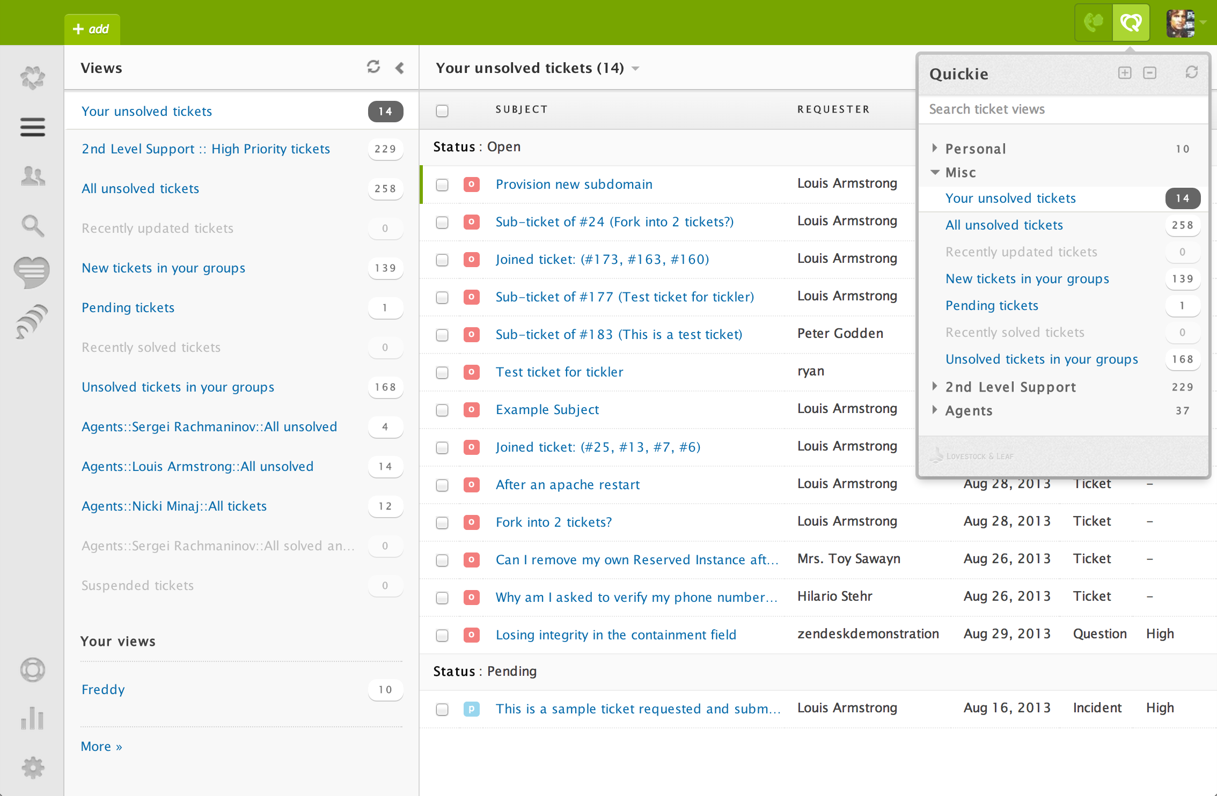1217x796 pixels.
Task: Check the Can I remove my own Reserved Instance row
Action: [x=442, y=561]
